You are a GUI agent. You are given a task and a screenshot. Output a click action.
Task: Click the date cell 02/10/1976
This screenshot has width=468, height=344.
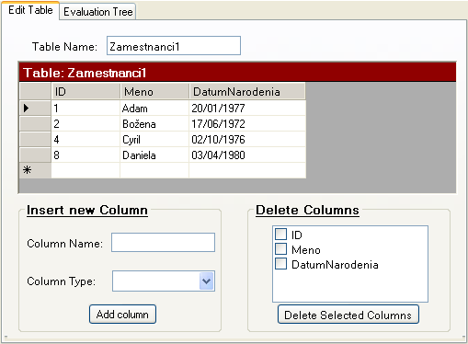click(247, 139)
